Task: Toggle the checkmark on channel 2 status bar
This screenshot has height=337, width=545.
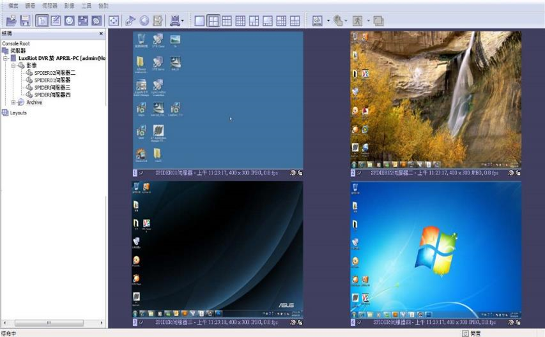Action: tap(359, 172)
